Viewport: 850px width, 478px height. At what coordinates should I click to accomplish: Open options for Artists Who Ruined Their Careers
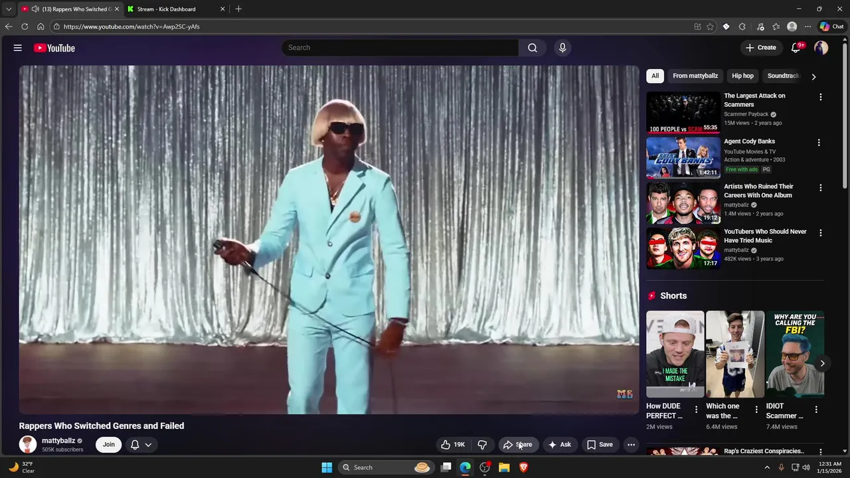pos(821,188)
